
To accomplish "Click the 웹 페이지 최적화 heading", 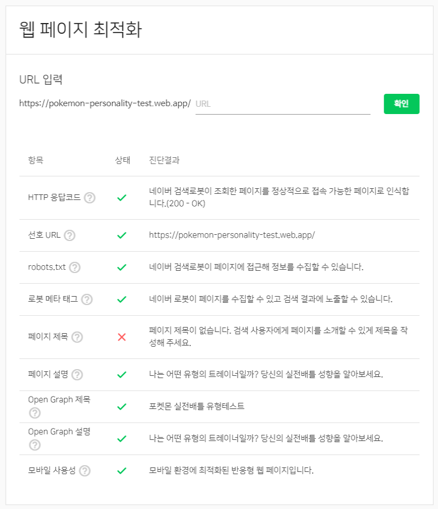I will tap(80, 30).
